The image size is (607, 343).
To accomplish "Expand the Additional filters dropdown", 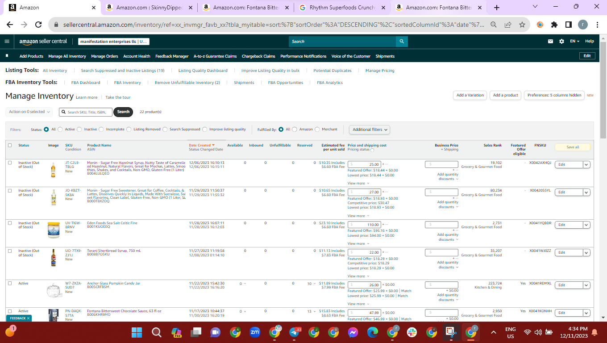I will click(x=370, y=130).
